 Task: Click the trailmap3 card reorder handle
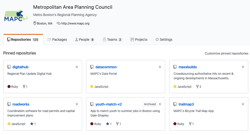click(x=243, y=104)
